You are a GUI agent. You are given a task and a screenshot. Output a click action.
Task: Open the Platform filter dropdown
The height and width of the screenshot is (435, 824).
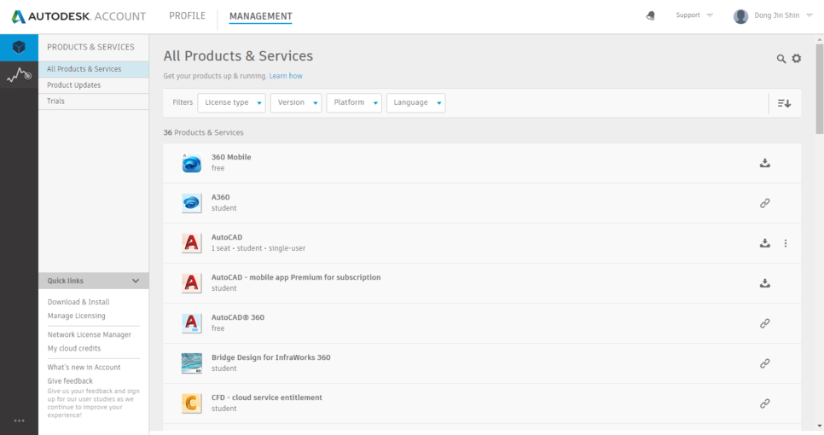point(354,103)
